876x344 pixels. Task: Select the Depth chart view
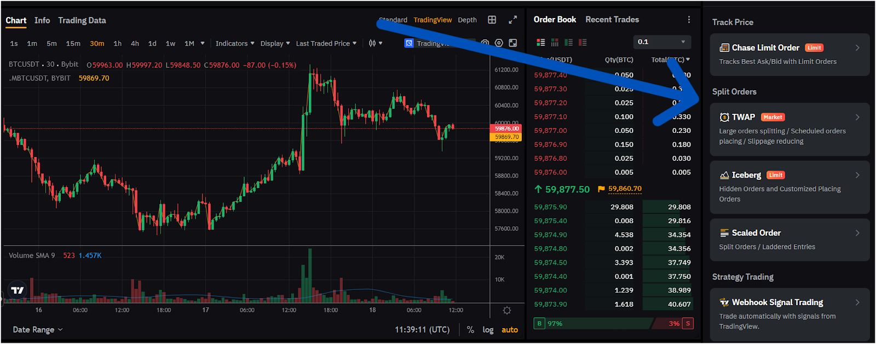467,20
